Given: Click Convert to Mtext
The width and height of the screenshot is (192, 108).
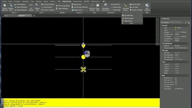Looking at the screenshot, I should click(x=48, y=4).
